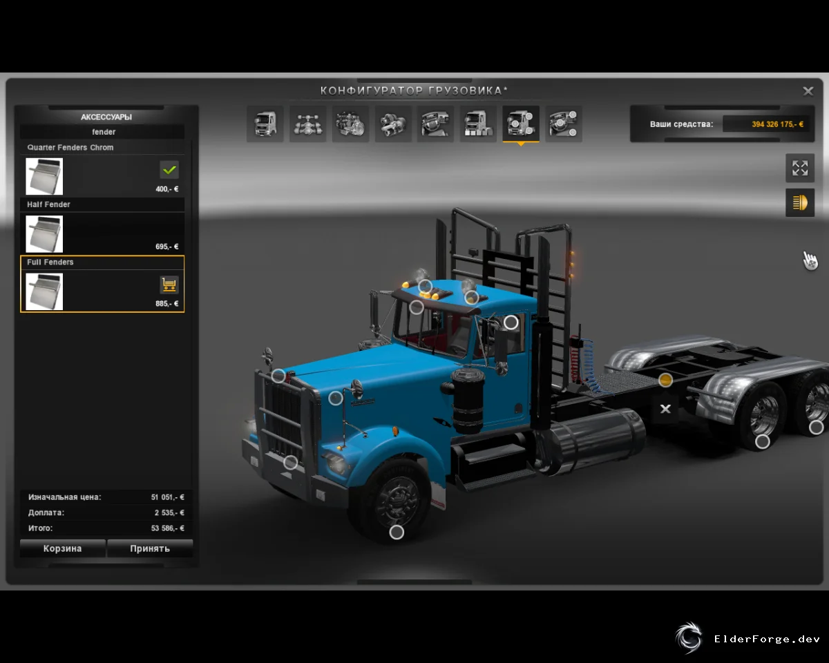Confirm changes with Принять button
Viewport: 829px width, 663px height.
150,548
